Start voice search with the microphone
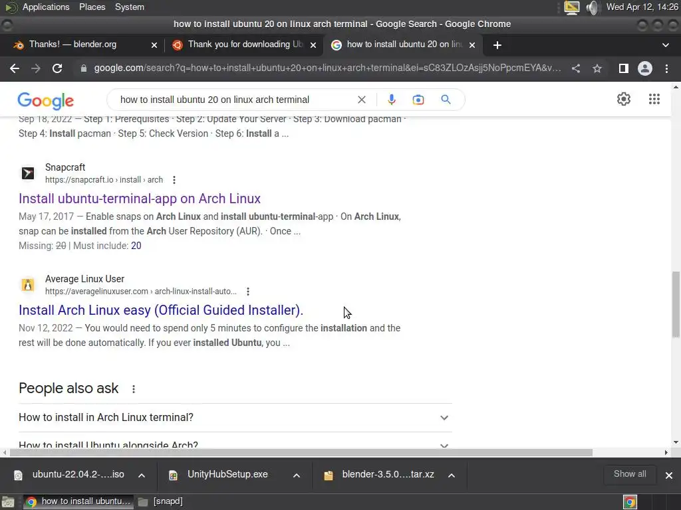 point(391,100)
